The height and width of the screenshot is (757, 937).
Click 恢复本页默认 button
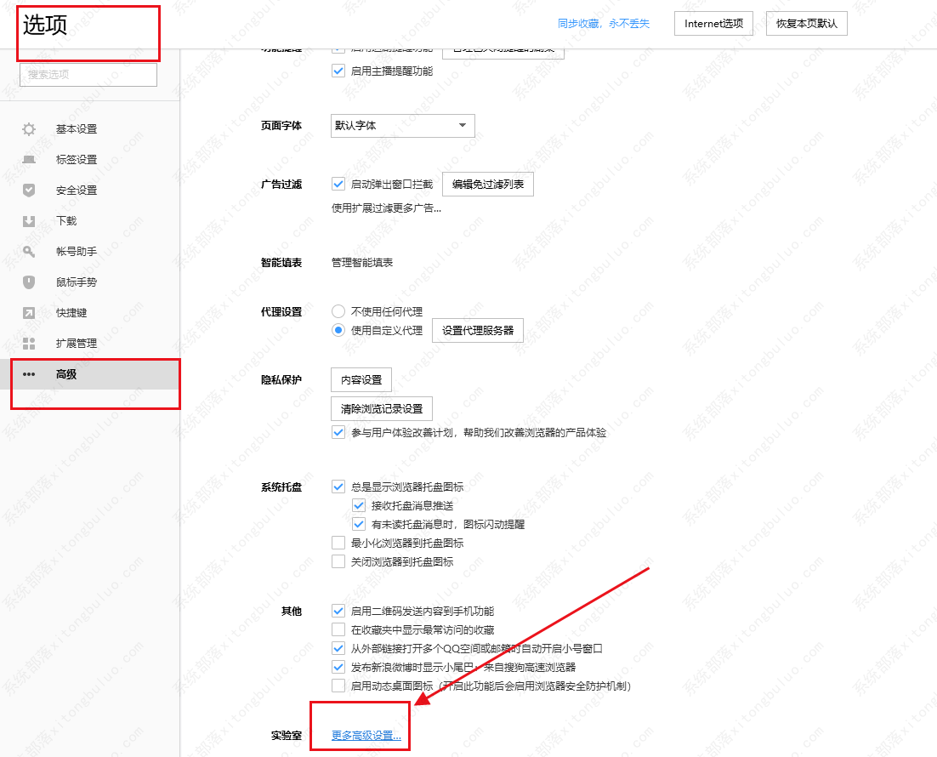tap(807, 23)
